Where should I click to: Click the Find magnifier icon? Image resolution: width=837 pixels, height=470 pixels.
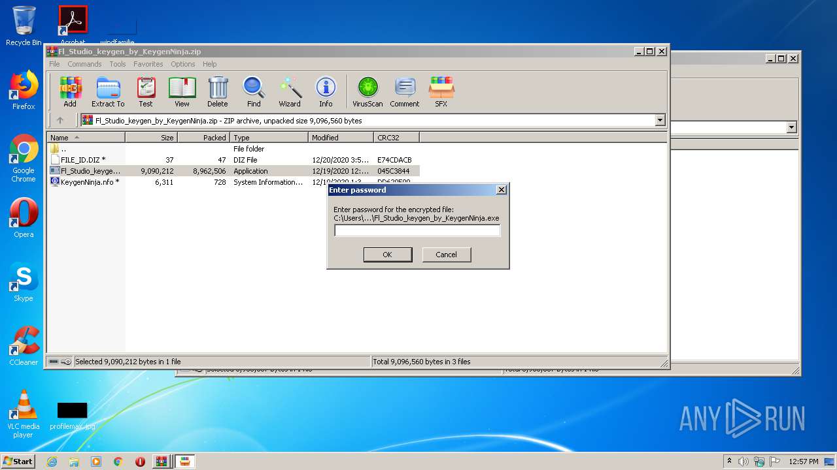point(254,91)
